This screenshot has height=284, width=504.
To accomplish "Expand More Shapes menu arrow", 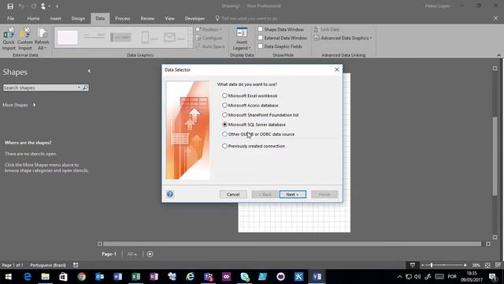I will 35,105.
